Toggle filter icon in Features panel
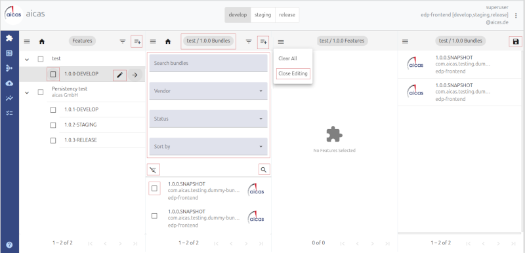 point(123,41)
